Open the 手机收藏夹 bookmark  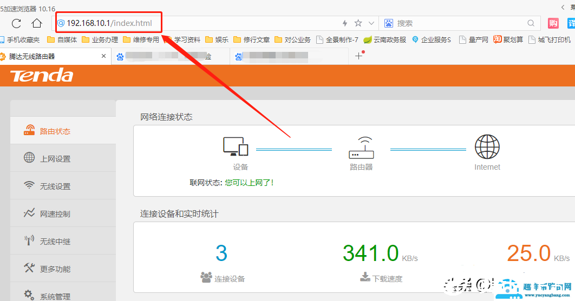[x=20, y=39]
